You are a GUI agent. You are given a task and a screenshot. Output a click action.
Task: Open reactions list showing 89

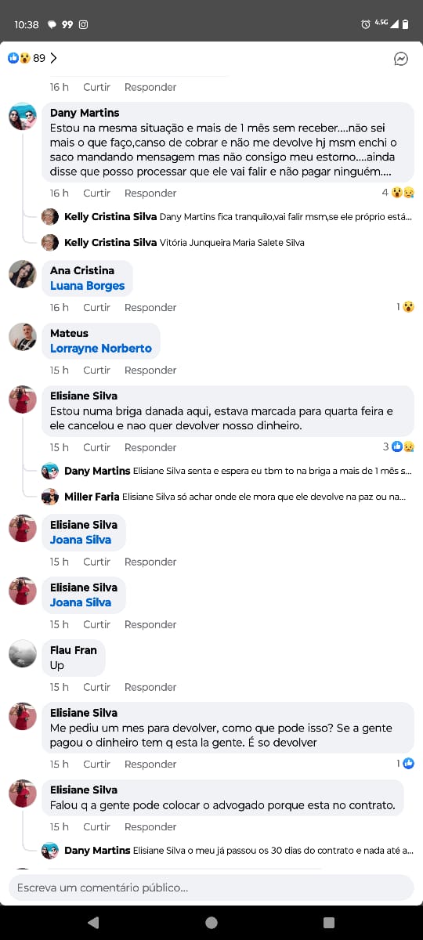pyautogui.click(x=32, y=58)
